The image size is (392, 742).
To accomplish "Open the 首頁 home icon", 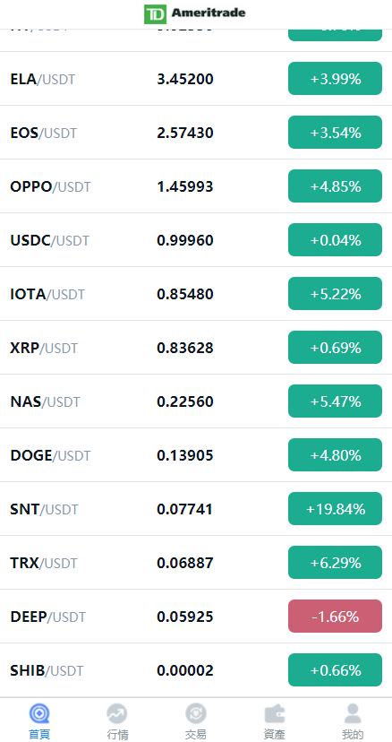I will tap(39, 713).
